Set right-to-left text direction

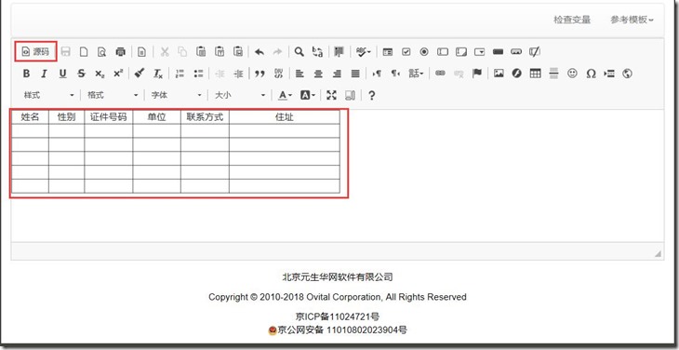click(x=395, y=74)
